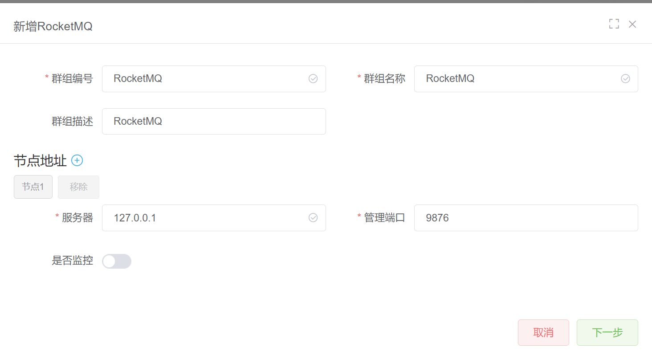Image resolution: width=652 pixels, height=360 pixels.
Task: Click the 移除 button
Action: point(78,187)
